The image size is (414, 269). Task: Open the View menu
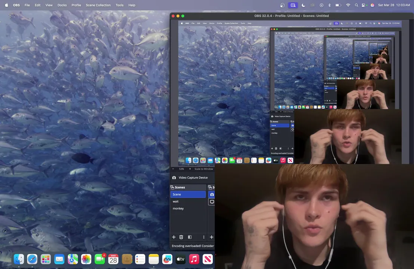click(49, 5)
